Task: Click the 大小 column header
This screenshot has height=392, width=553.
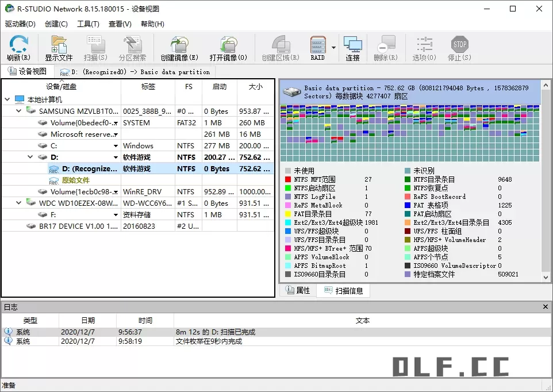Action: (255, 87)
